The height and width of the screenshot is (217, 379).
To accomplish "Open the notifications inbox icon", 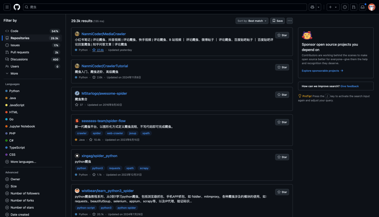I will pos(363,7).
